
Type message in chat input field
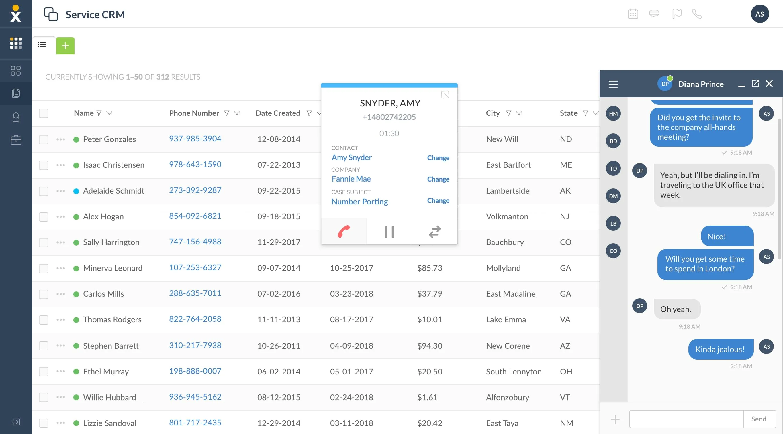click(x=686, y=419)
